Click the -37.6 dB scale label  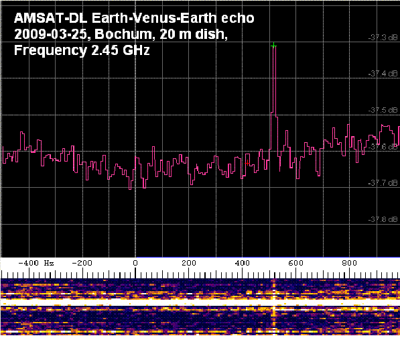[383, 147]
